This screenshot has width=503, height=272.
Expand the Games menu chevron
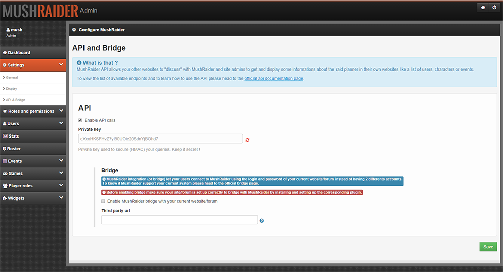[x=61, y=173]
